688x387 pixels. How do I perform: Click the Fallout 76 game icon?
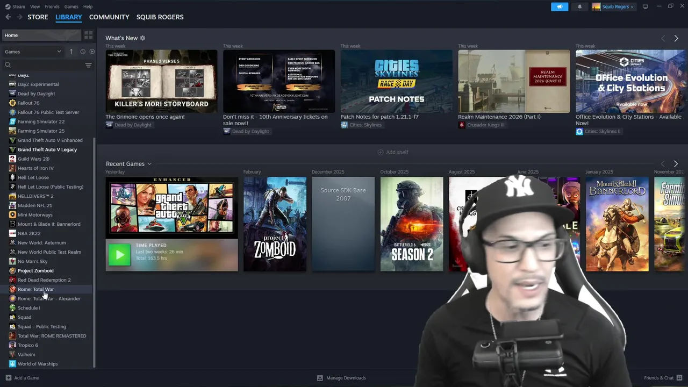(12, 103)
